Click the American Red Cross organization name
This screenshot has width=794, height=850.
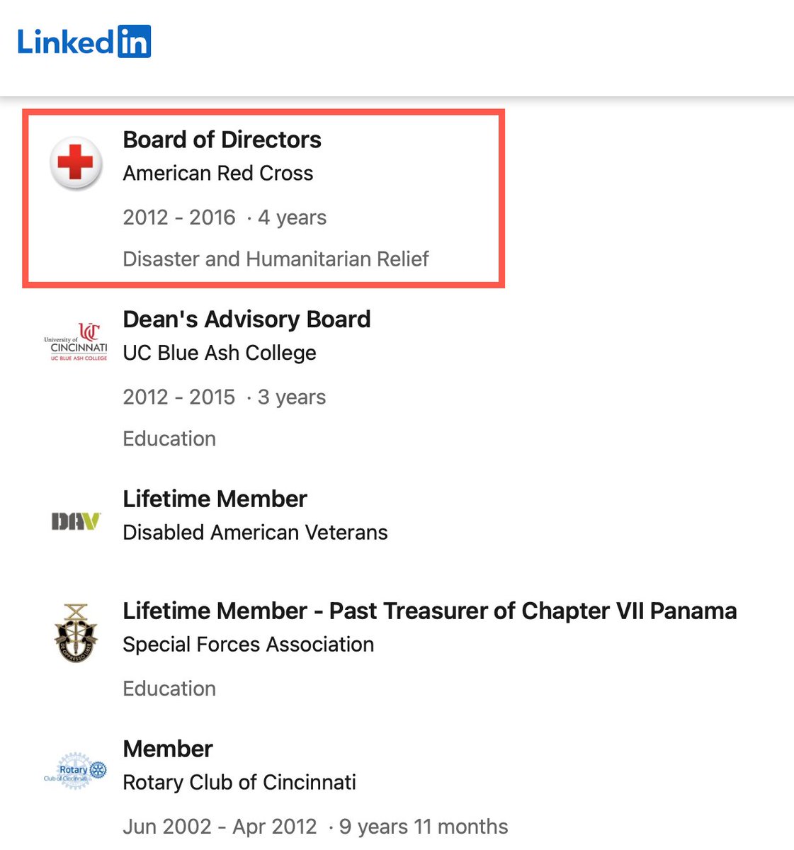pos(218,174)
